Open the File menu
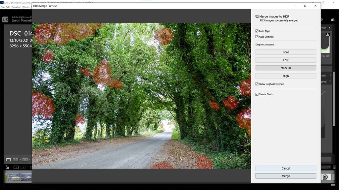This screenshot has height=190, width=339. click(3, 7)
